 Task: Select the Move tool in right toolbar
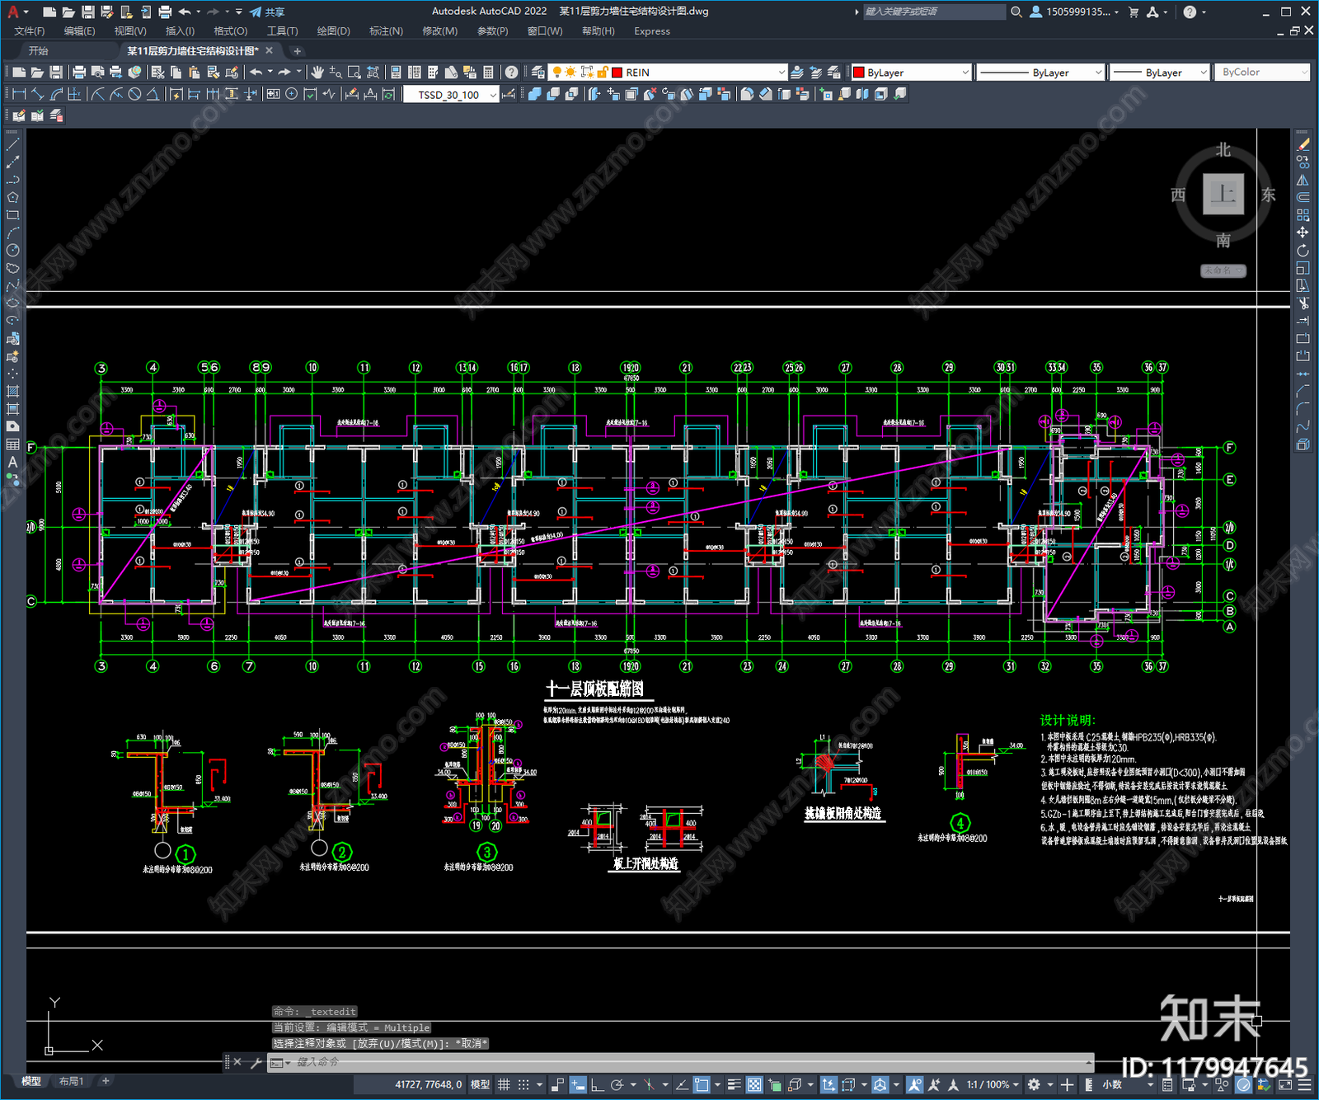1303,233
